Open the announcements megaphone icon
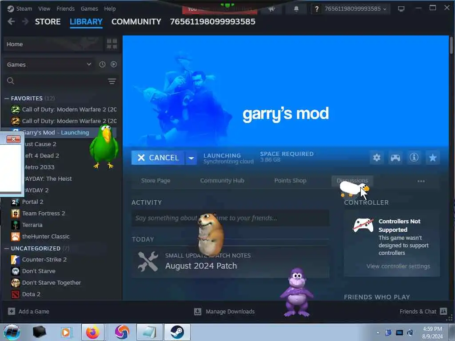 [271, 9]
